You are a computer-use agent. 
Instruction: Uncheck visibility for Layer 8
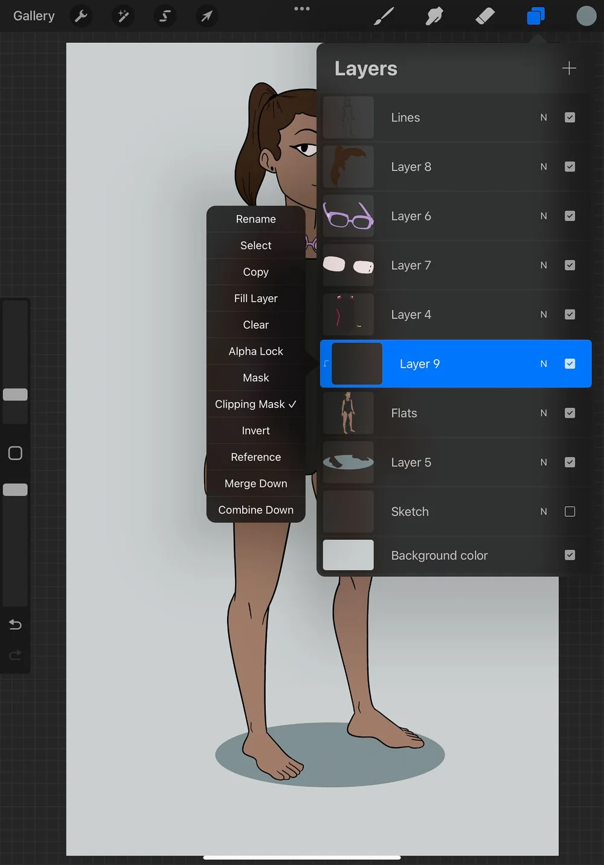(x=570, y=166)
